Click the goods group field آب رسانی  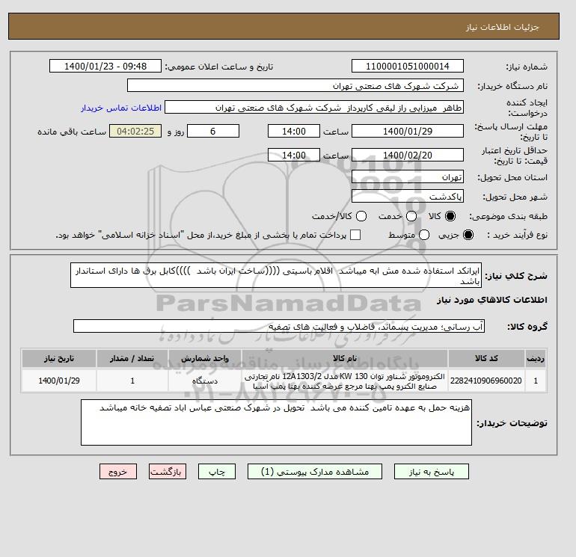pos(279,326)
